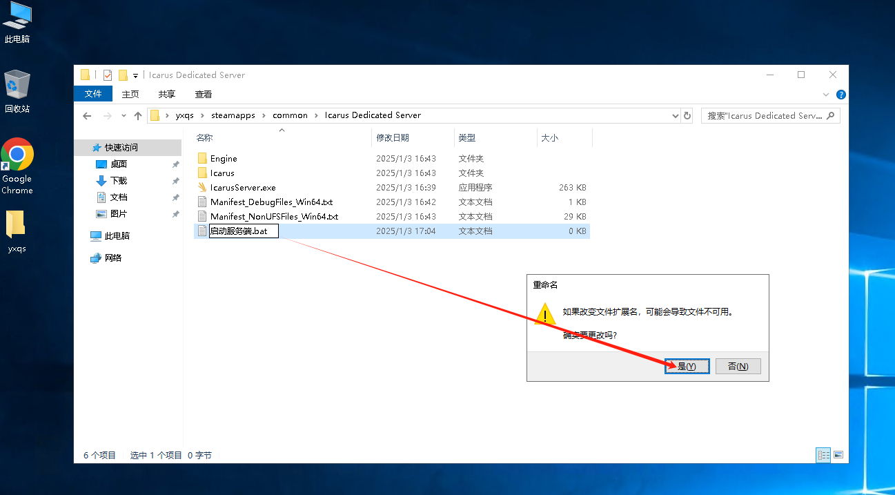Select 此电脑 in the navigation pane

click(x=117, y=236)
